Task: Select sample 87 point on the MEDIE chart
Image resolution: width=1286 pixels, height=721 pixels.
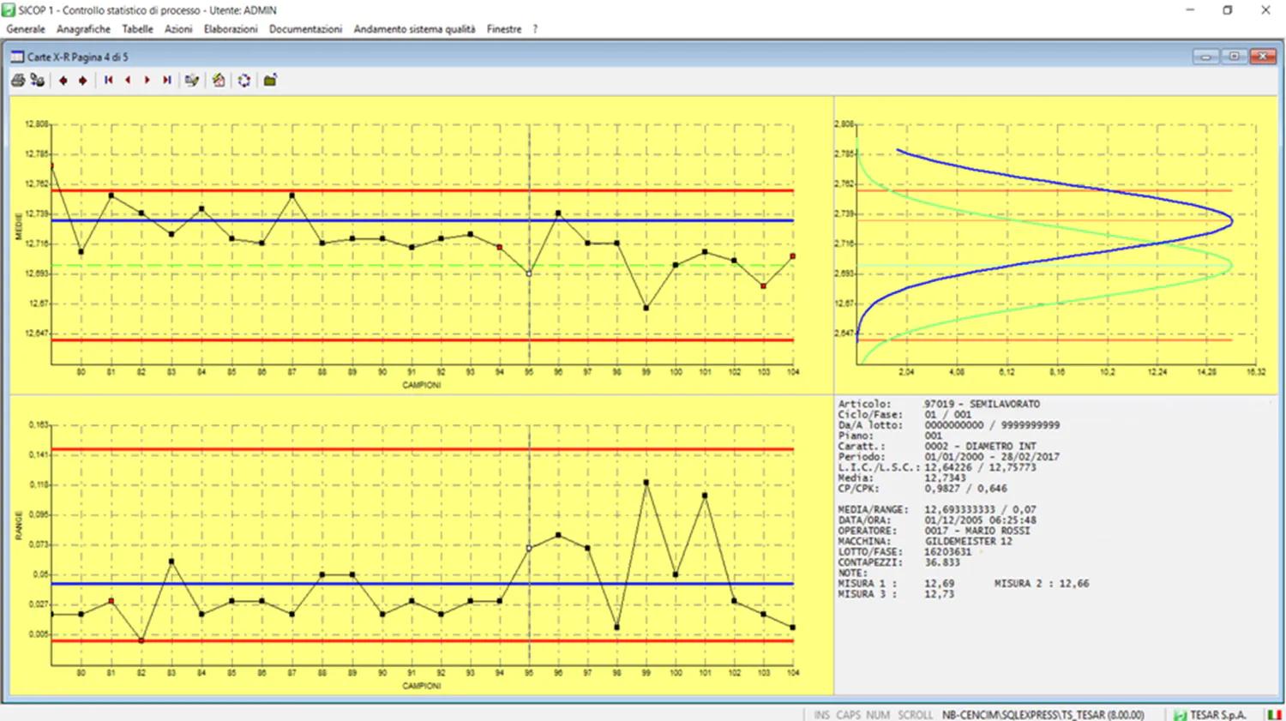Action: coord(292,195)
